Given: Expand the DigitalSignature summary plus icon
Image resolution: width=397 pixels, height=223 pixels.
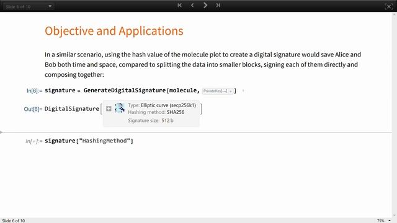Looking at the screenshot, I should tap(109, 109).
